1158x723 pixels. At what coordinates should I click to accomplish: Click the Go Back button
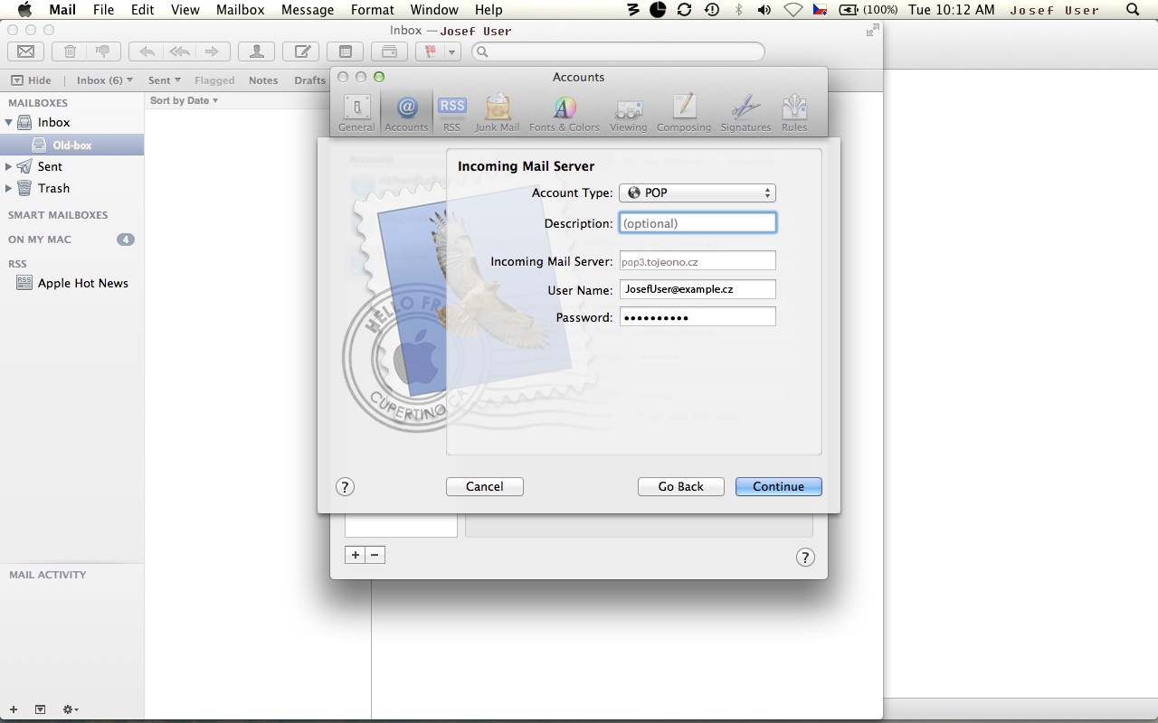(x=681, y=486)
